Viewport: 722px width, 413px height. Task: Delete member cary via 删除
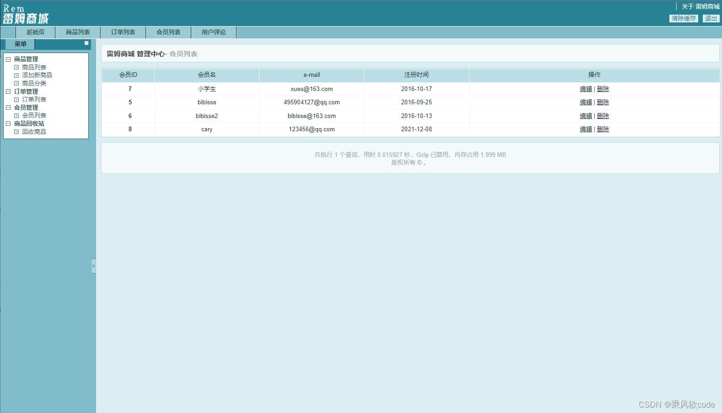pos(603,129)
